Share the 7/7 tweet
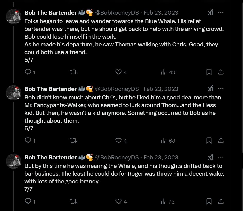 pos(221,201)
